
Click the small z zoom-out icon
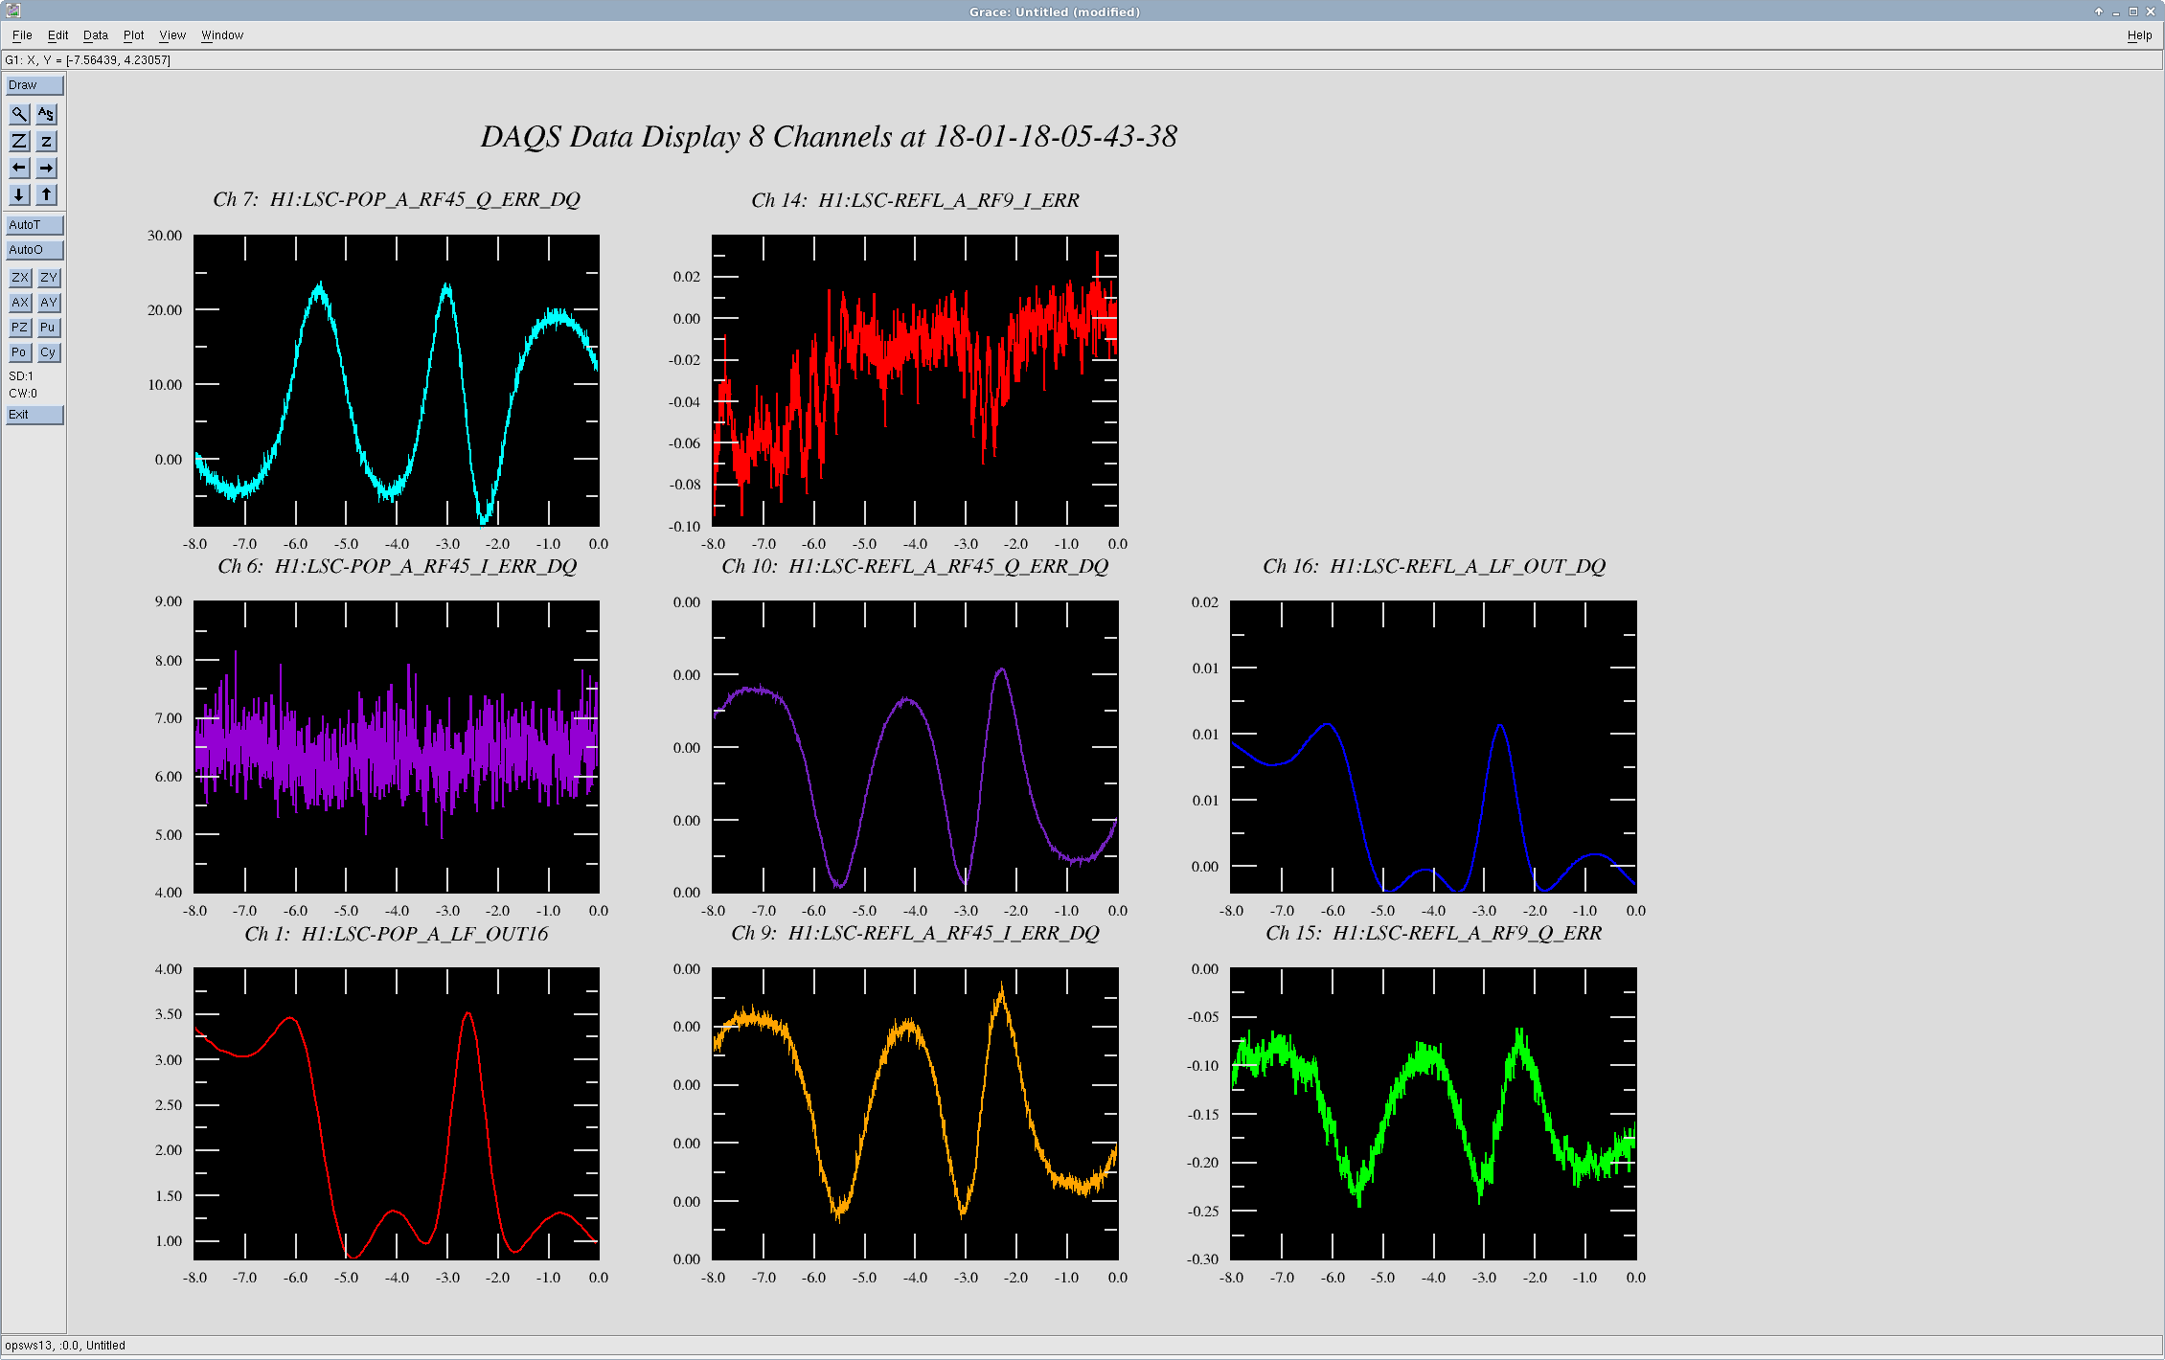(46, 141)
